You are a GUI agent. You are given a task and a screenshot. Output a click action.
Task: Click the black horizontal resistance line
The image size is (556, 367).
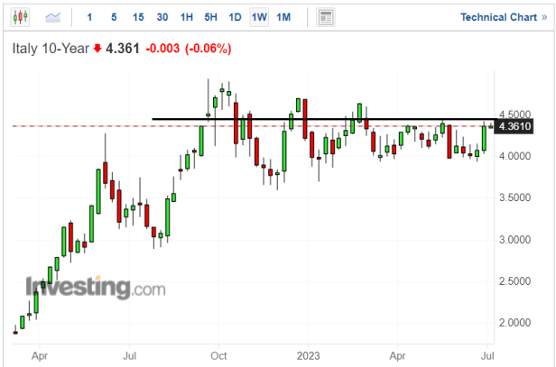(x=323, y=119)
